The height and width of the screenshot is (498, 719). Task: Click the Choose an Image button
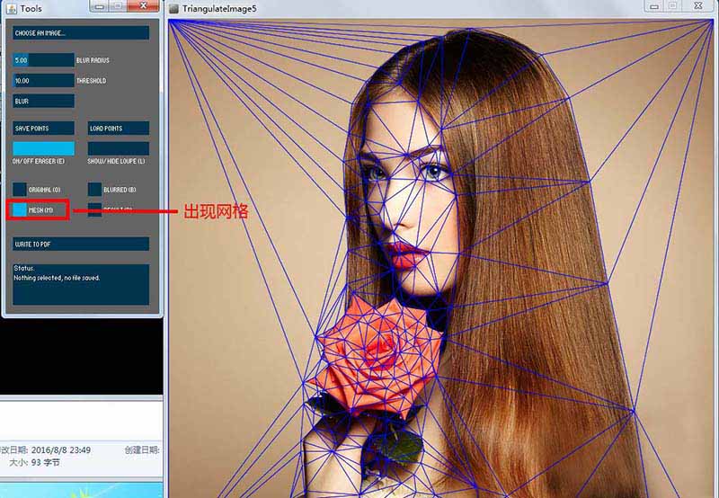[81, 33]
